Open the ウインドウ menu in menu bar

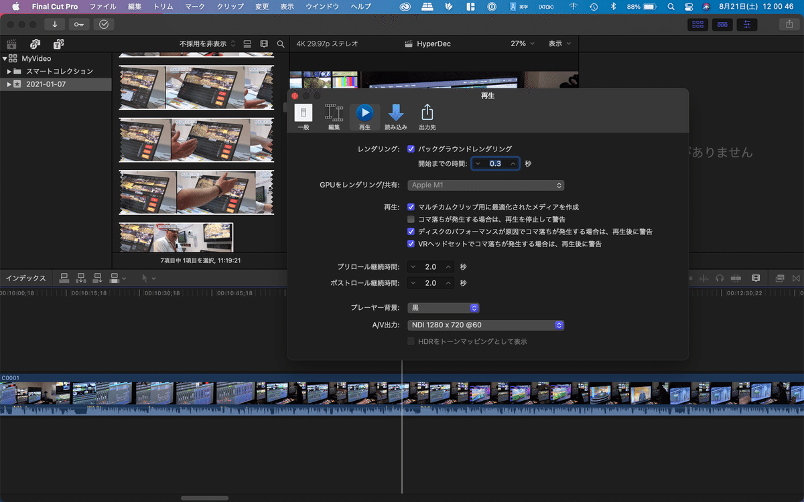(x=321, y=7)
